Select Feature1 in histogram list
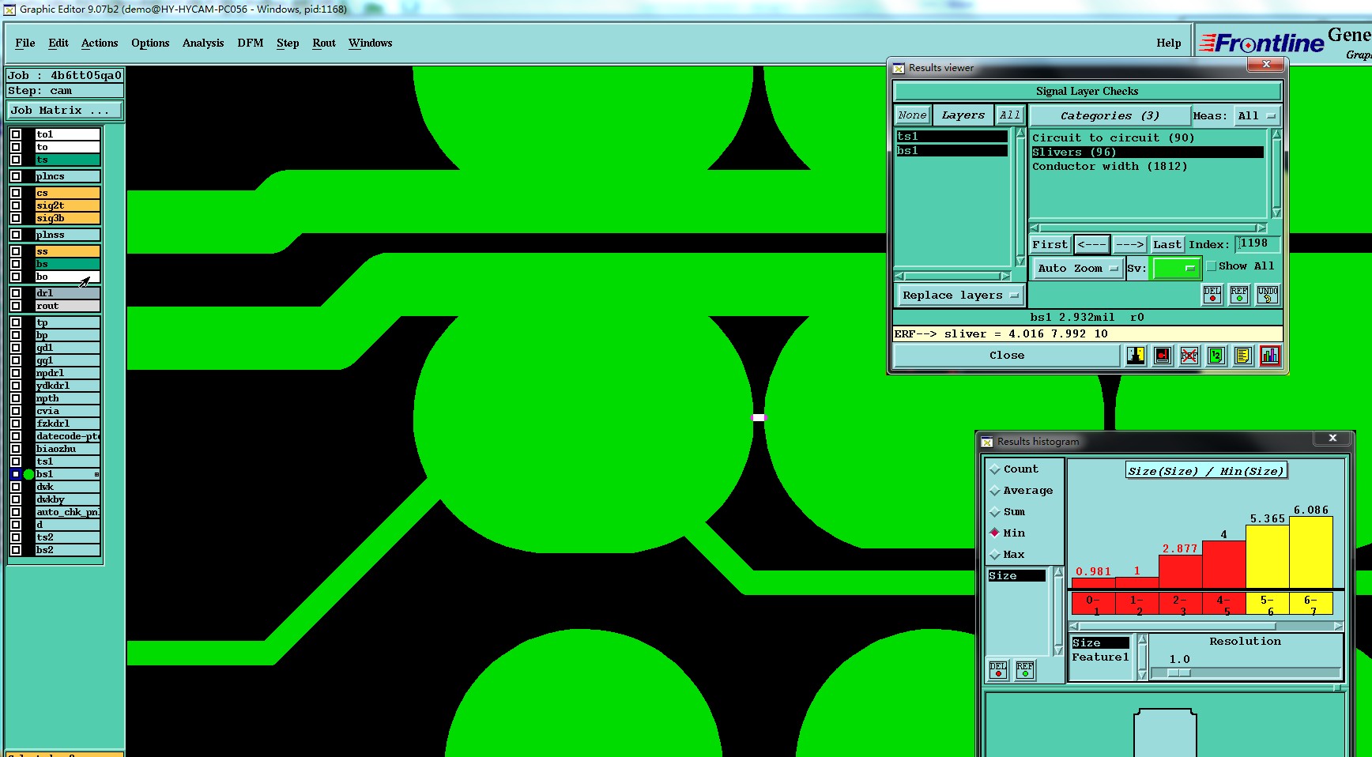Screen dimensions: 1372x757 click(x=1100, y=657)
